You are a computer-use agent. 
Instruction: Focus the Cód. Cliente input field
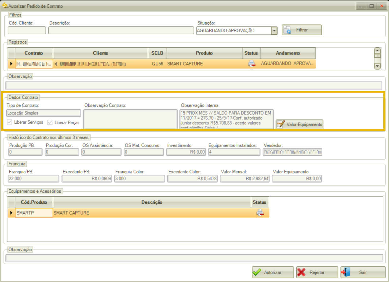click(x=27, y=30)
